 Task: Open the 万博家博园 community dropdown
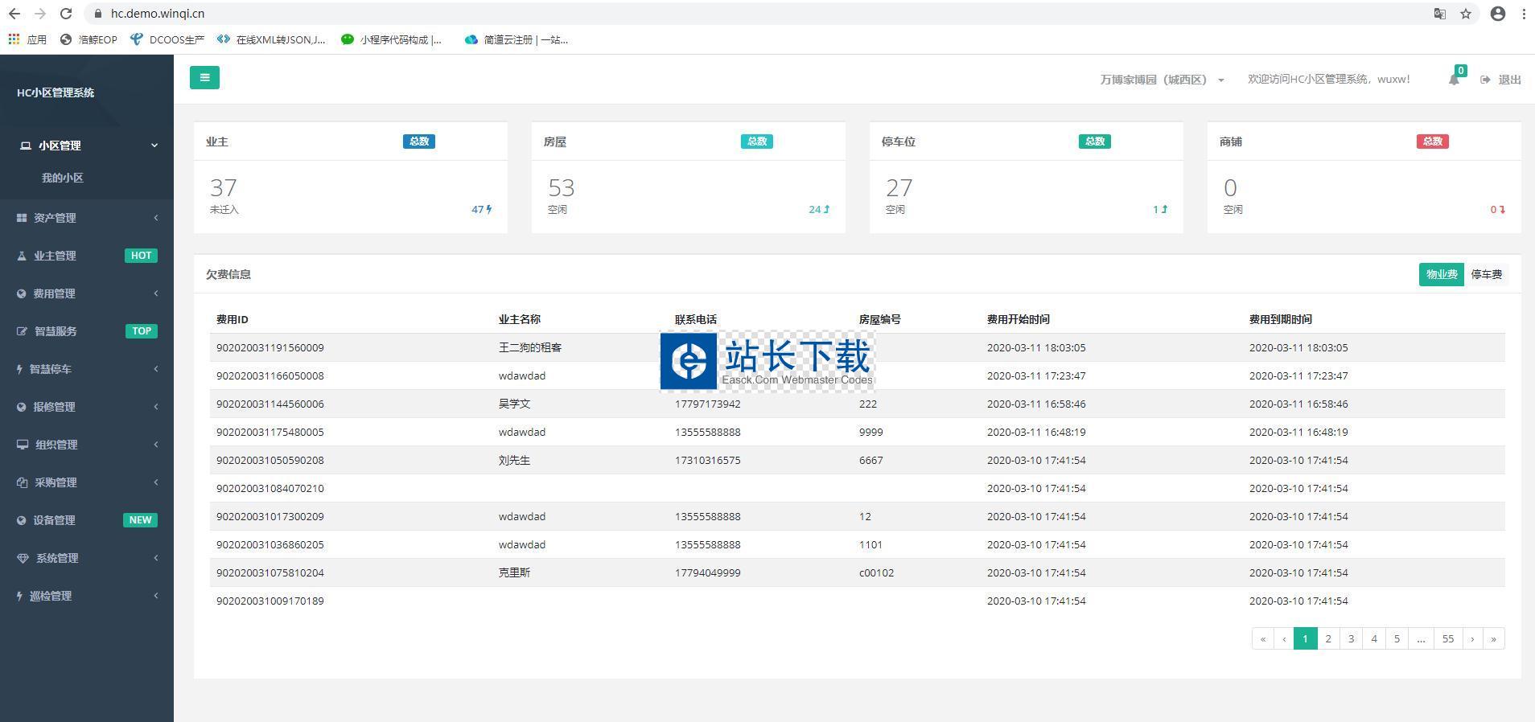(x=1162, y=80)
